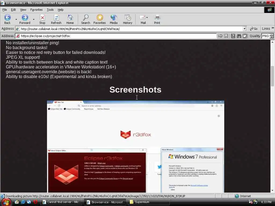Click the Forward arrow icon
The image size is (275, 206).
[25, 17]
